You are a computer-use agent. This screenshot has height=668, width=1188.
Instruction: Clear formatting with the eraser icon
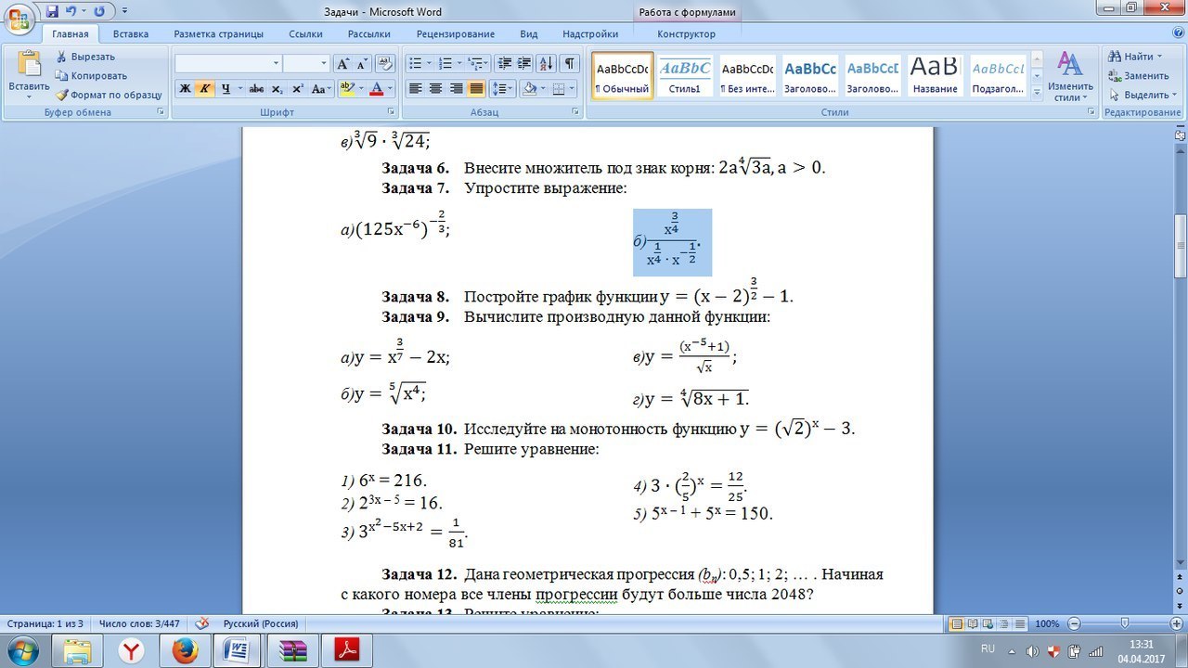385,63
